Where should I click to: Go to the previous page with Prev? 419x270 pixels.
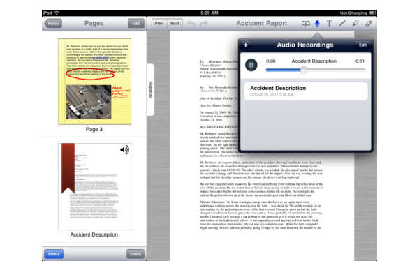click(159, 24)
